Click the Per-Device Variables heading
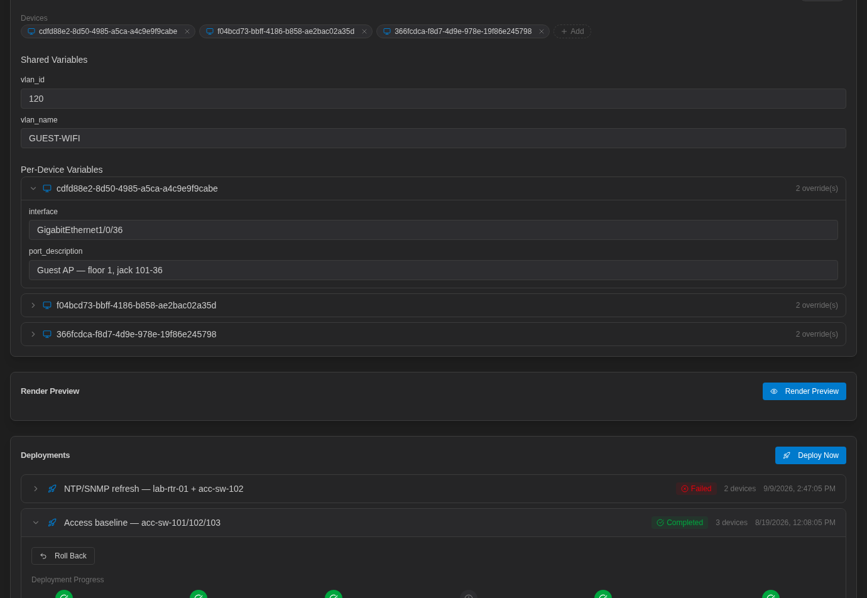 [x=62, y=170]
